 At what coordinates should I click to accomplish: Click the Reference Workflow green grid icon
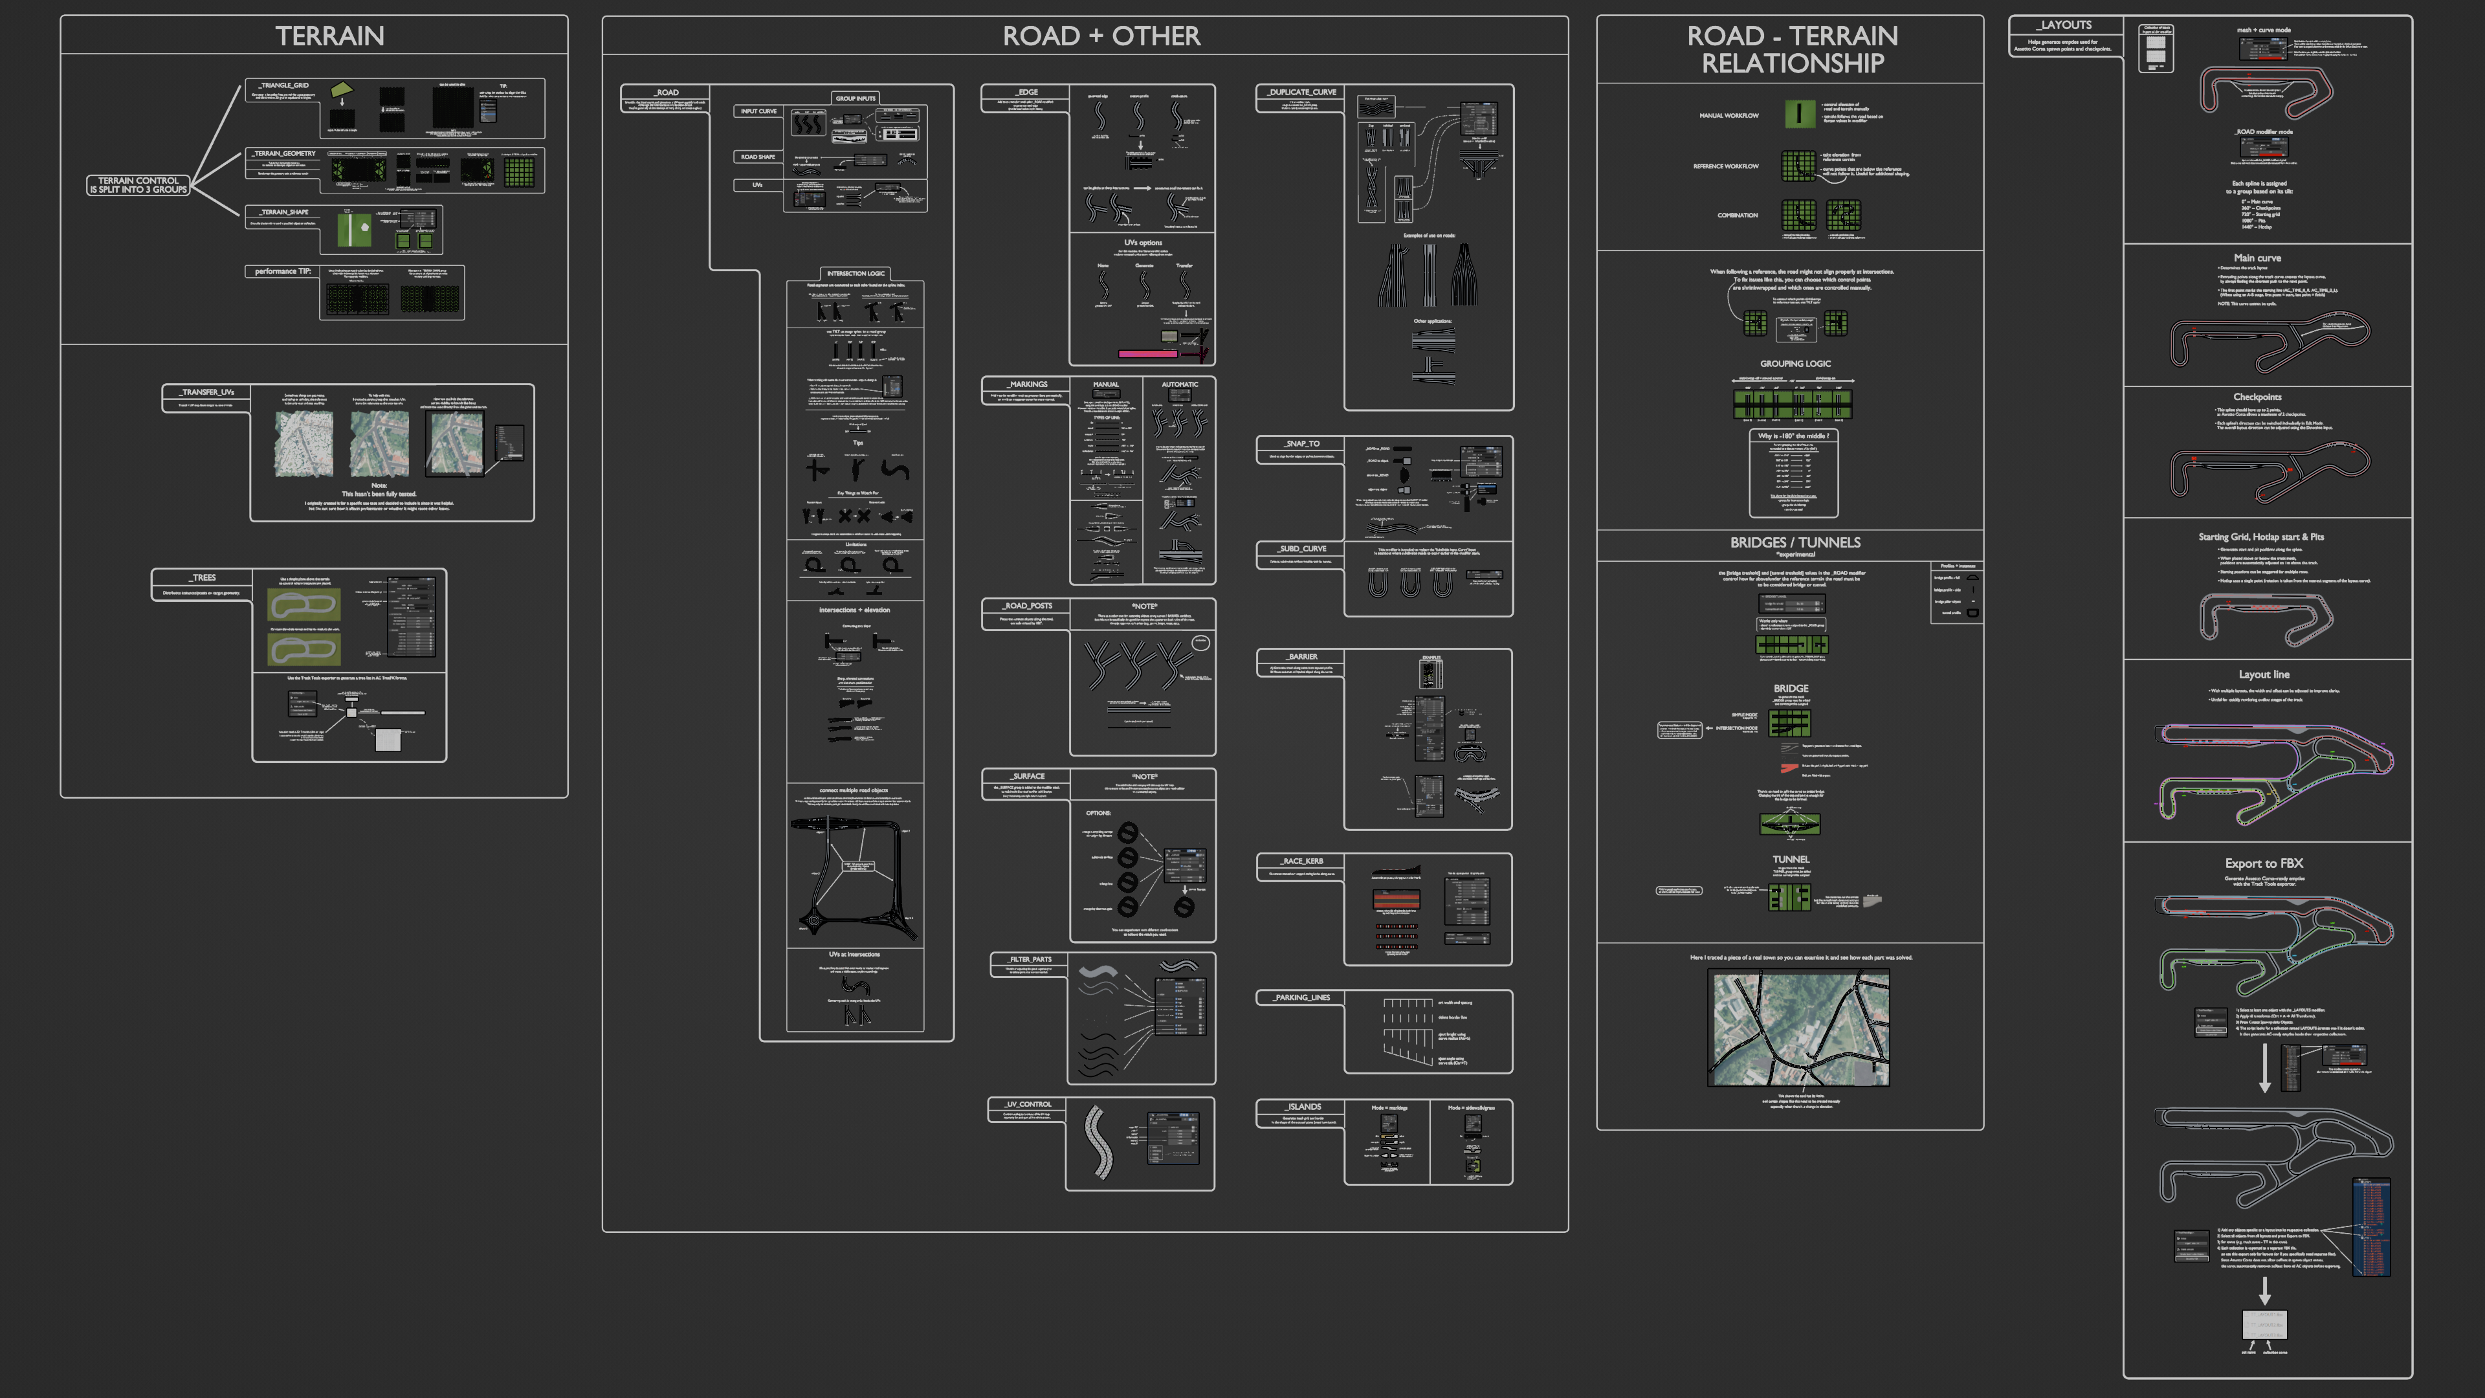tap(1798, 166)
